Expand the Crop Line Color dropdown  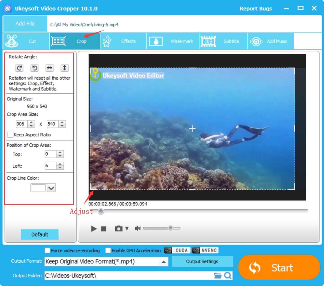click(x=51, y=188)
